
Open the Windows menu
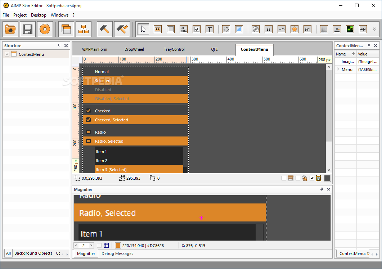(59, 15)
